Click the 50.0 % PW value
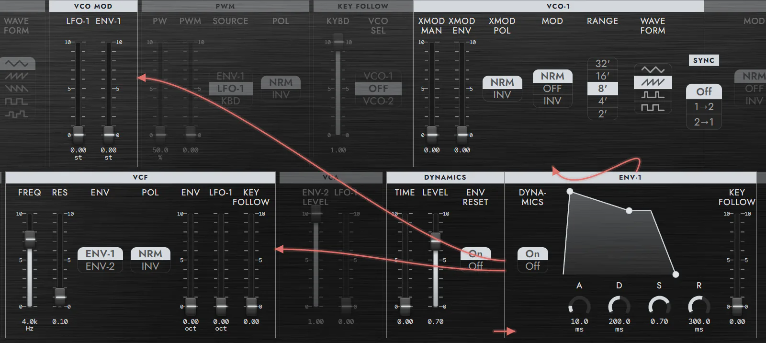766x343 pixels. click(x=160, y=153)
